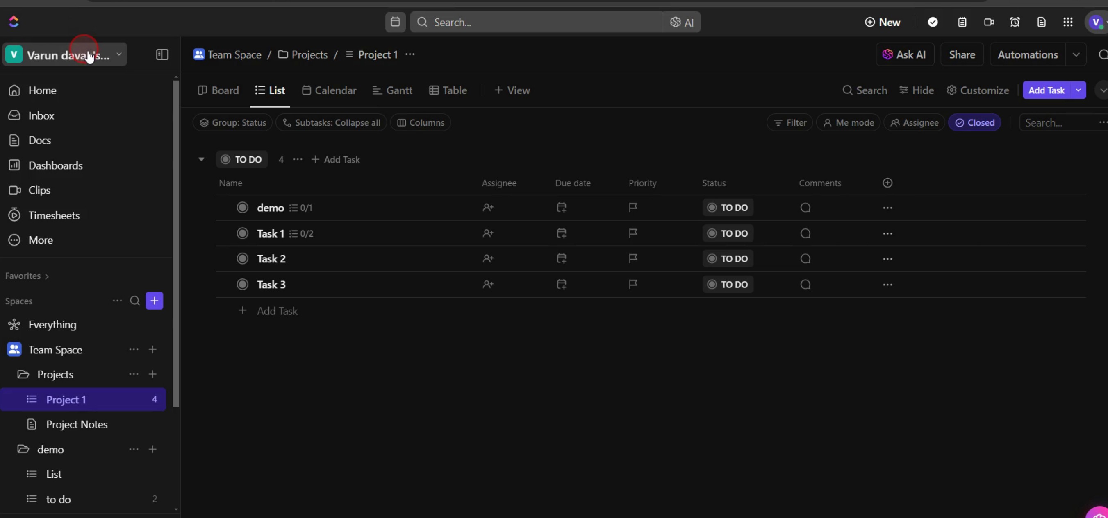Viewport: 1108px width, 518px height.
Task: Click the Share button
Action: click(962, 54)
